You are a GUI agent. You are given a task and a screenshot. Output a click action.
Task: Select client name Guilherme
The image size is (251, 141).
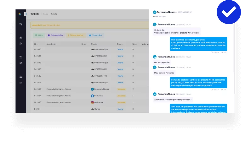99,102
